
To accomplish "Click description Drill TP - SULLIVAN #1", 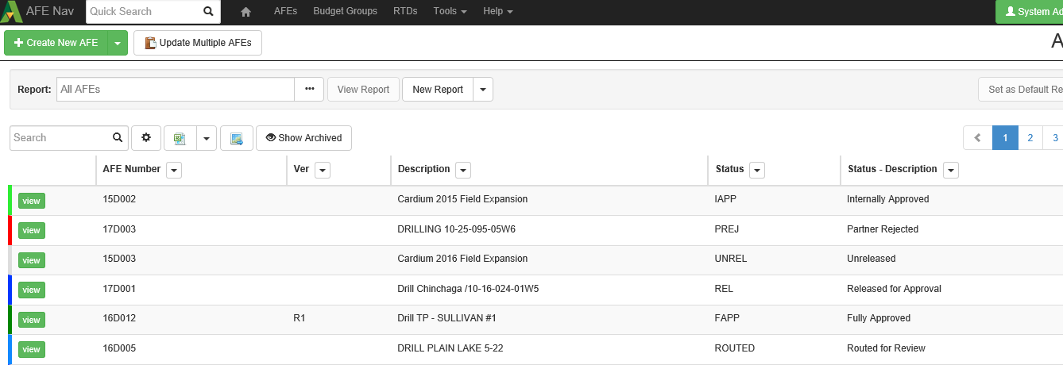I will (446, 318).
